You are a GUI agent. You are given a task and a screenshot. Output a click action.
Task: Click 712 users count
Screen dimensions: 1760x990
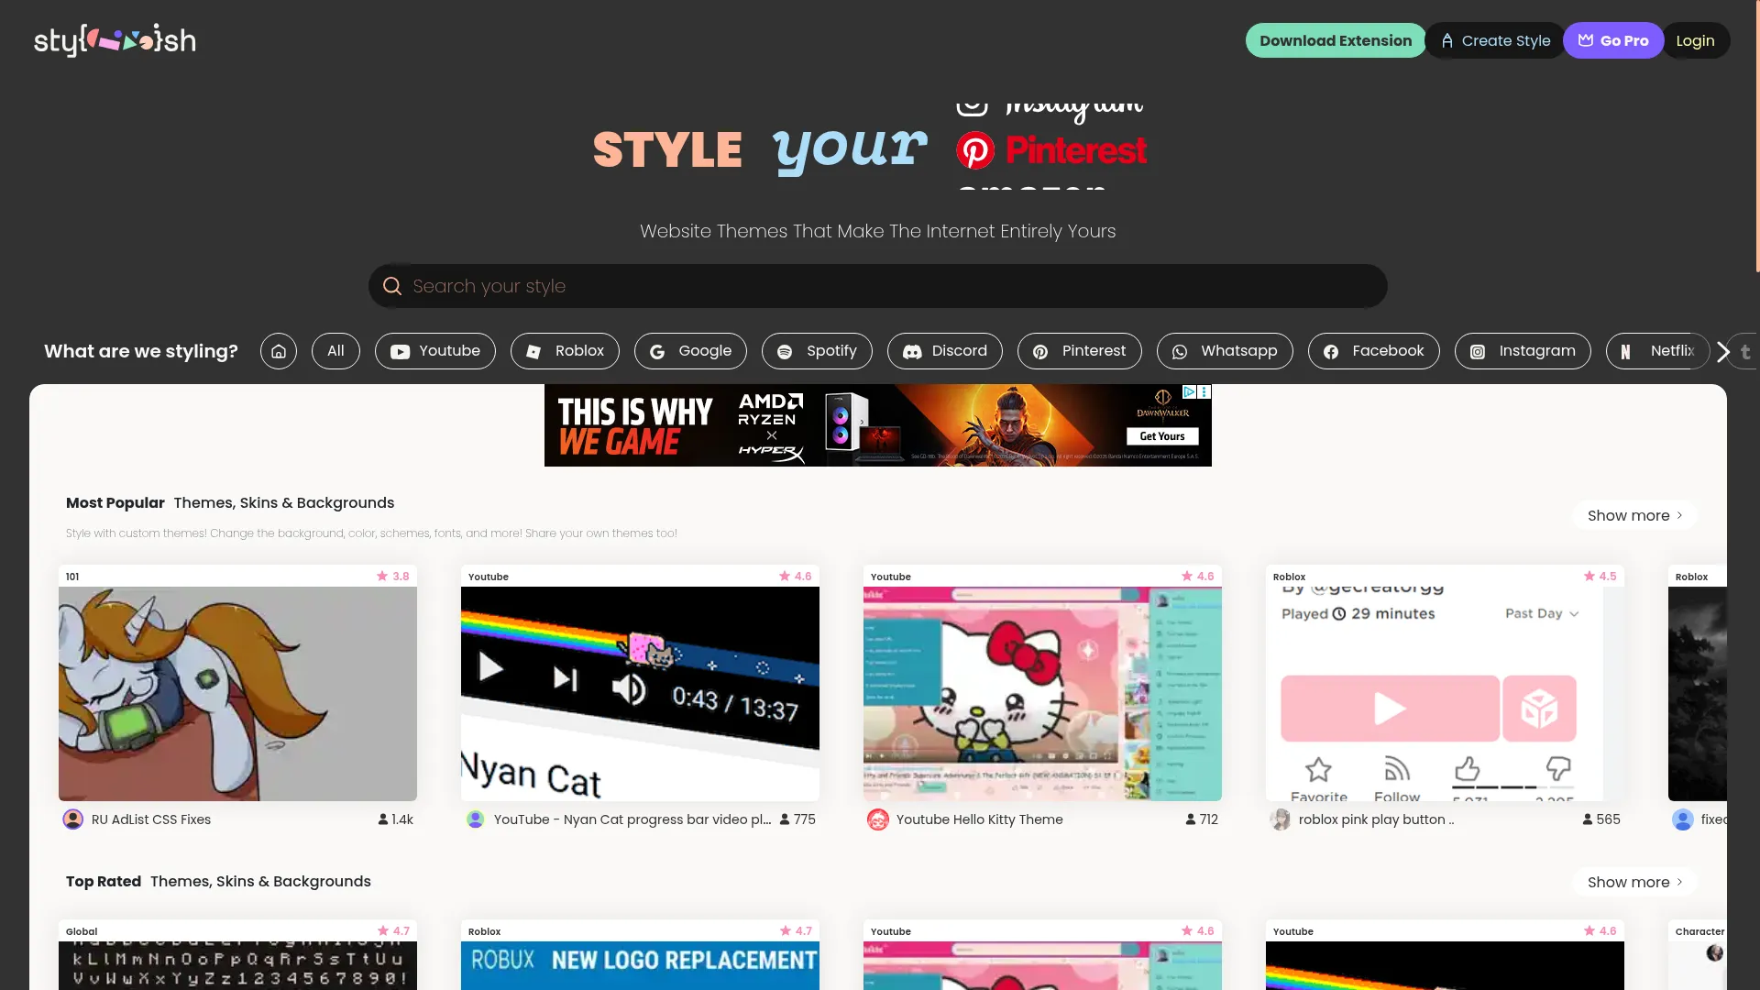pos(1202,819)
